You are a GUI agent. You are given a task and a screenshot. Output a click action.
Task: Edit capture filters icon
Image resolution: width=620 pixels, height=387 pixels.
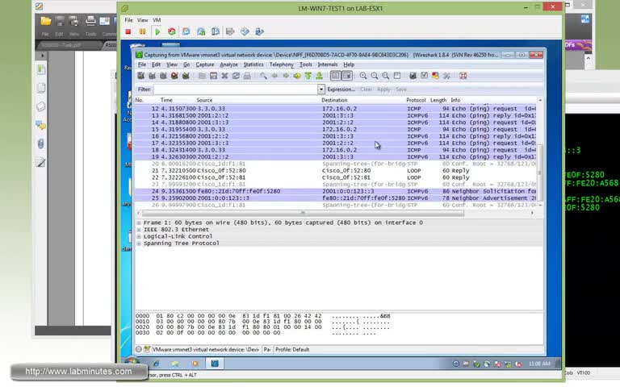(x=413, y=76)
